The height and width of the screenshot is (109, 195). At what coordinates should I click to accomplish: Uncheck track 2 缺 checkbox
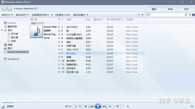[59, 31]
